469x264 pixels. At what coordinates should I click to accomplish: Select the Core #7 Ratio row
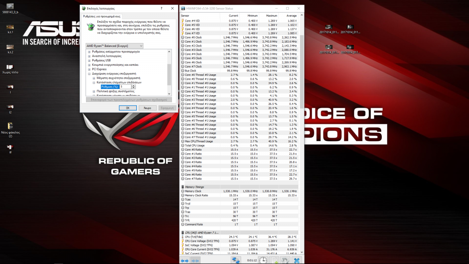pyautogui.click(x=239, y=179)
